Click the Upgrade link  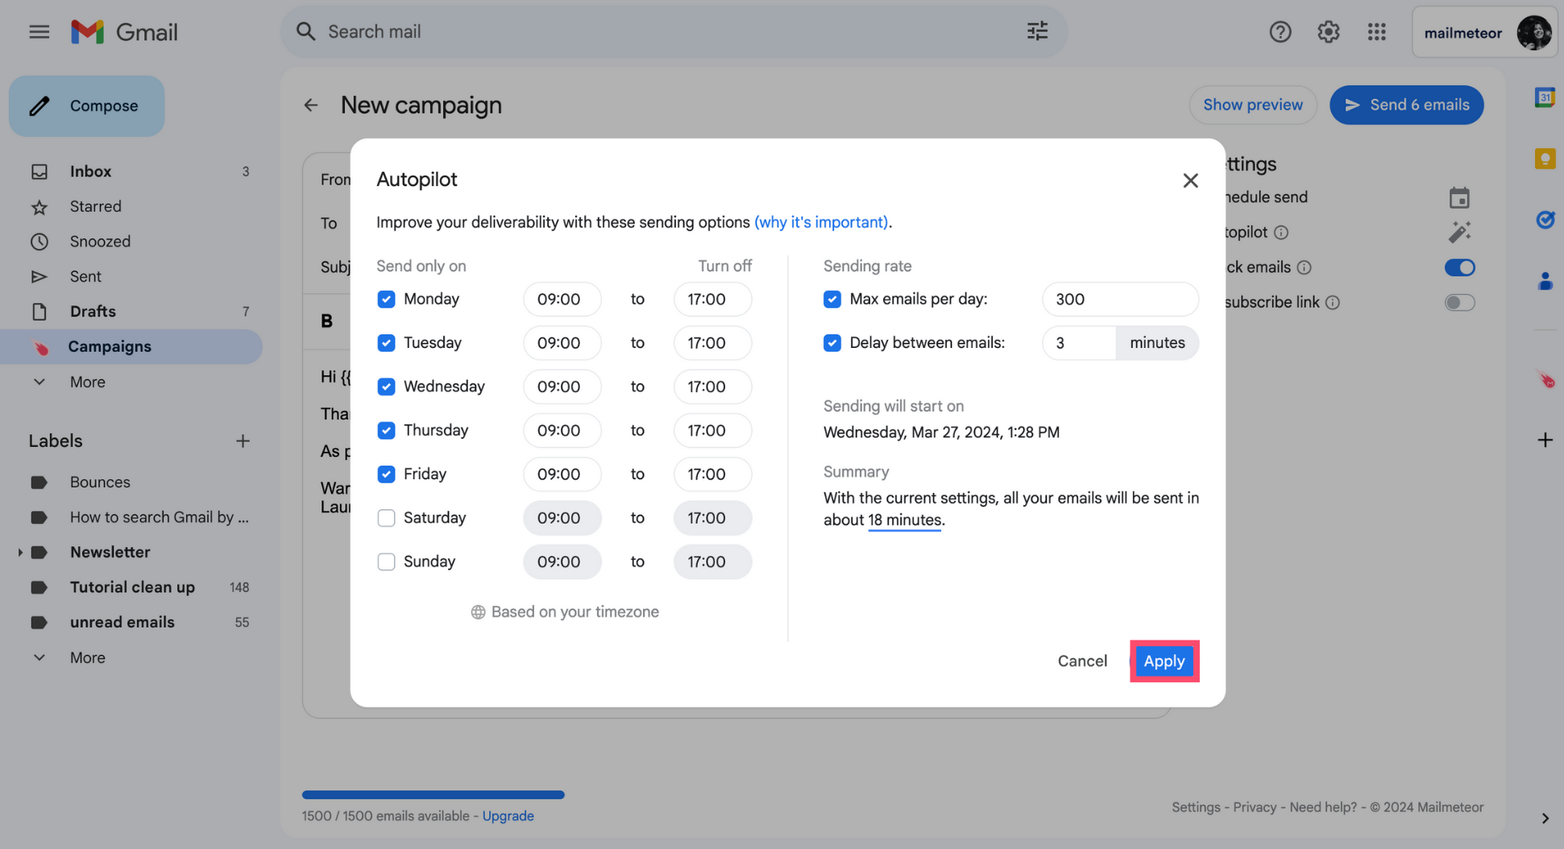pyautogui.click(x=508, y=816)
